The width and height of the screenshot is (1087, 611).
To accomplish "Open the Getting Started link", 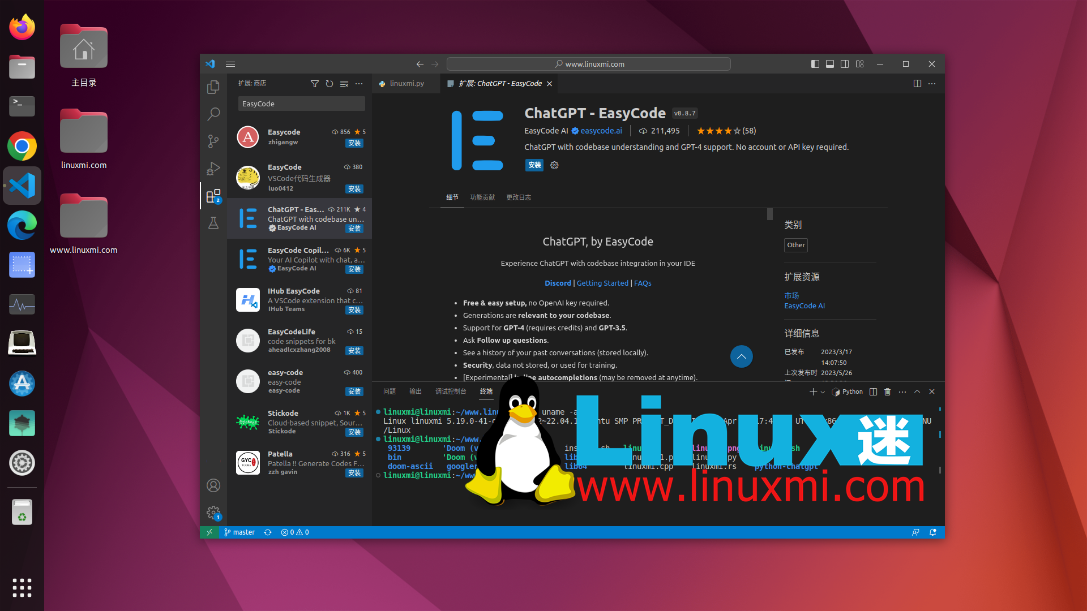I will pos(602,283).
